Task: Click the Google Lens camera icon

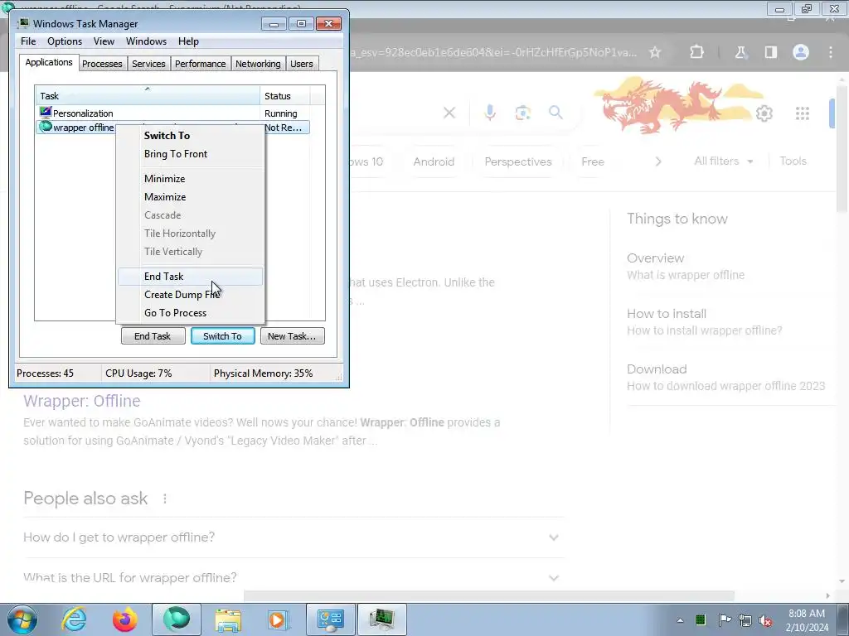Action: [x=522, y=113]
